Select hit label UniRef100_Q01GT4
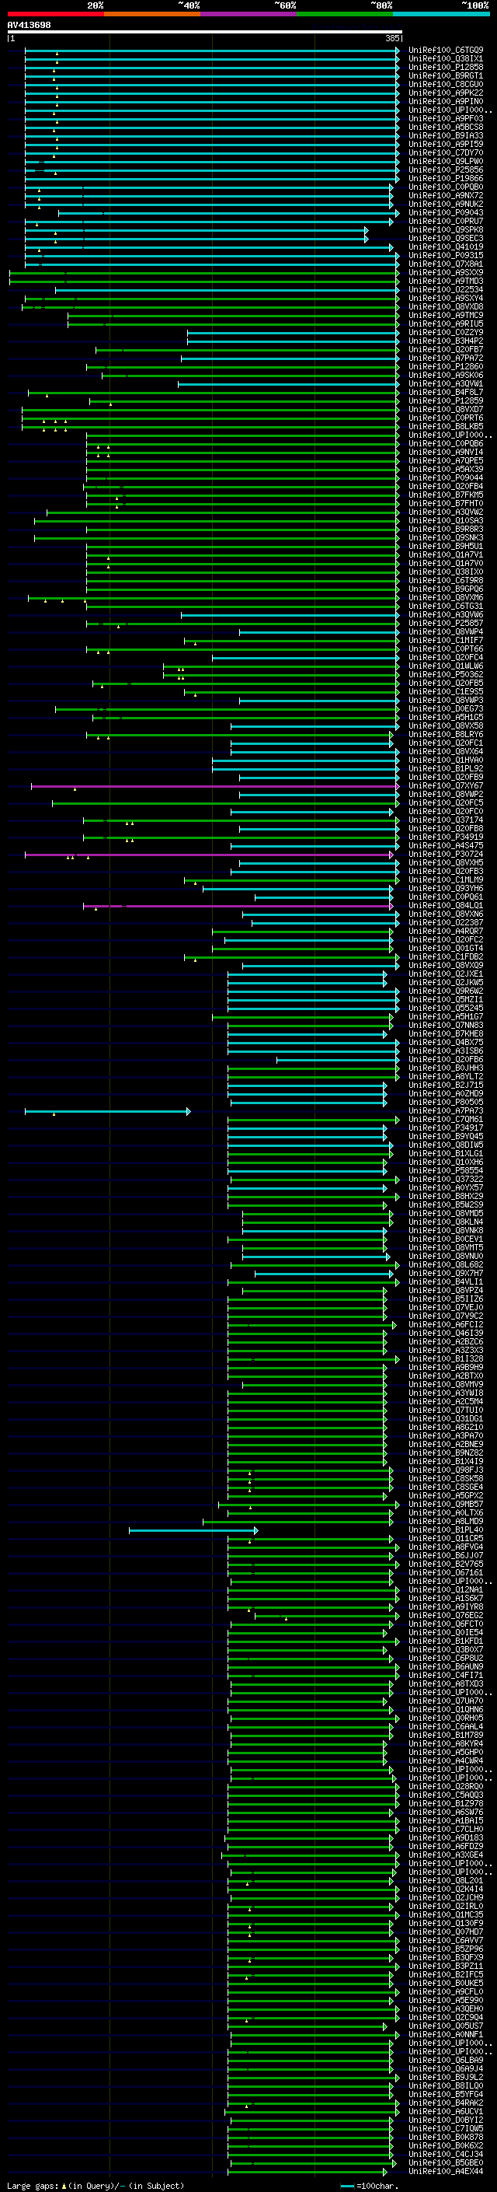This screenshot has height=2192, width=497. click(x=446, y=948)
